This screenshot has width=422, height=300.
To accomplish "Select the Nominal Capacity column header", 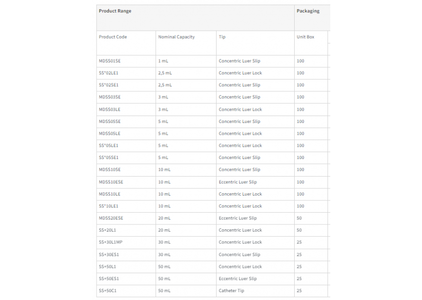I will pos(176,37).
